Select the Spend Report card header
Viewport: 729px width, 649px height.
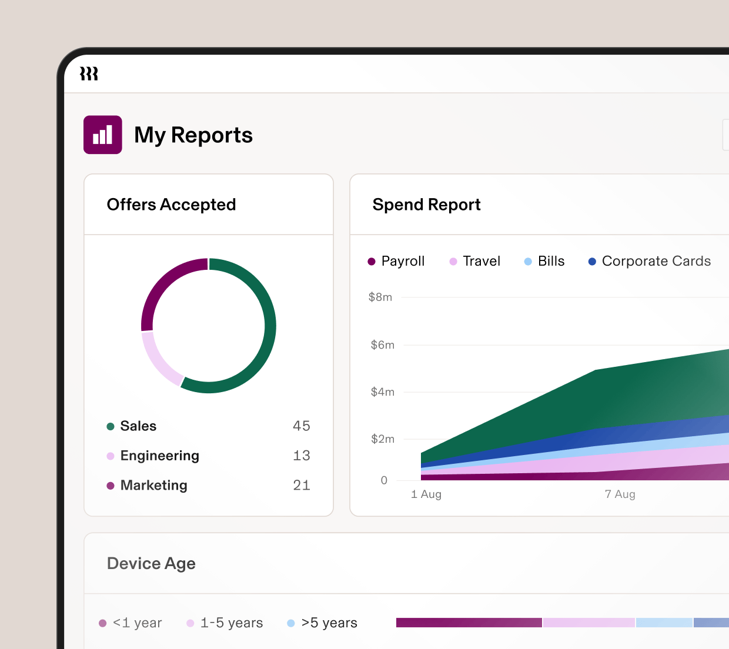coord(427,204)
